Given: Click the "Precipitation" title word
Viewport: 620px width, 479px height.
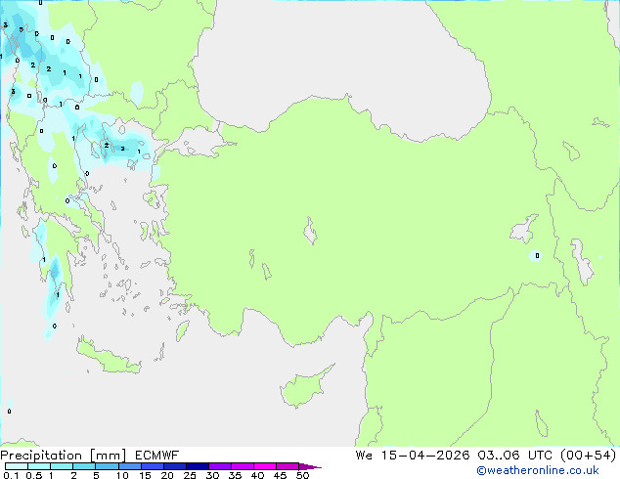Looking at the screenshot, I should 41,456.
